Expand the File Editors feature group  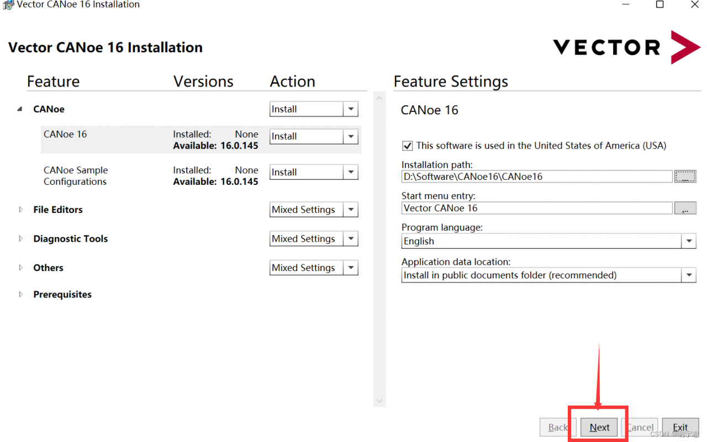(x=21, y=210)
